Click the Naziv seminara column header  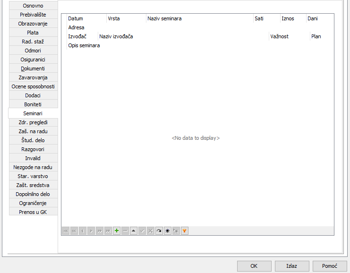164,18
